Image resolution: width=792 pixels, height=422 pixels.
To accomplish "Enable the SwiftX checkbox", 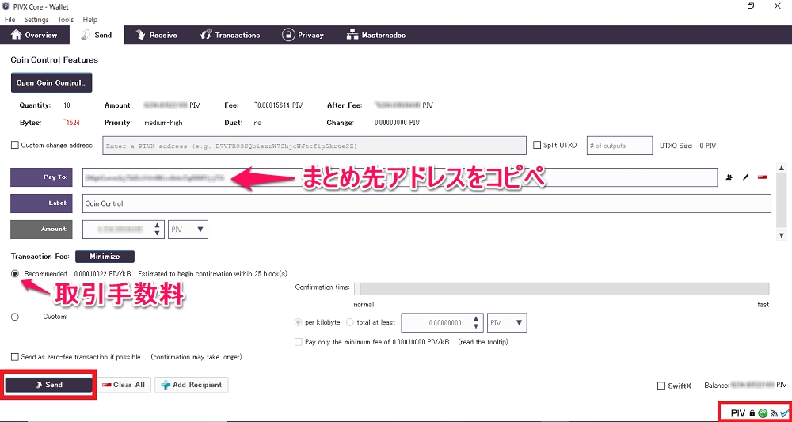I will [x=661, y=386].
